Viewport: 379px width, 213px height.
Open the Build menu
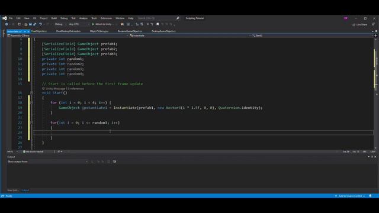(54, 18)
